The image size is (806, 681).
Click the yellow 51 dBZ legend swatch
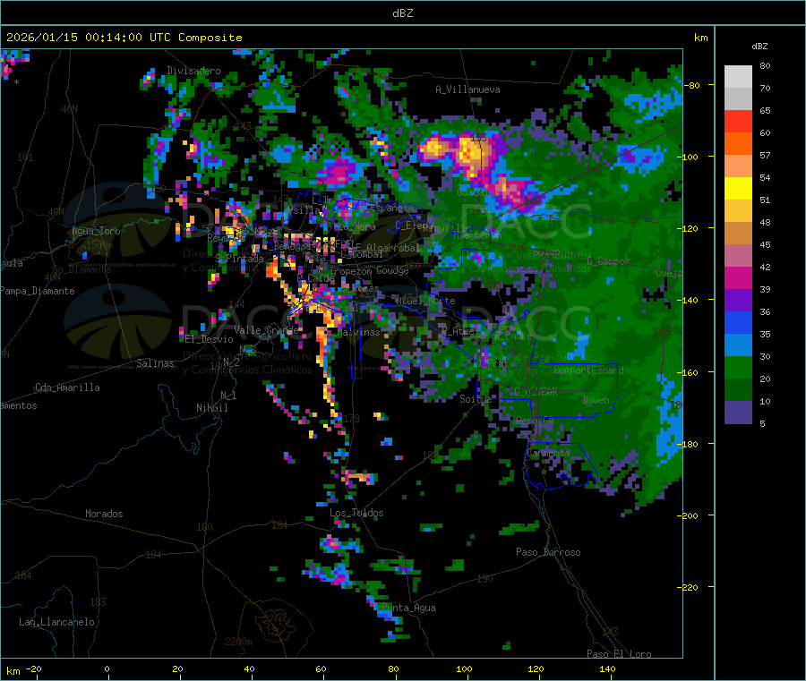[738, 189]
